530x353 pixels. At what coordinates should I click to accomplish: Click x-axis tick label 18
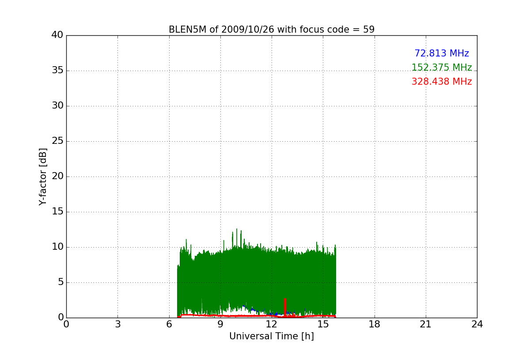[375, 324]
